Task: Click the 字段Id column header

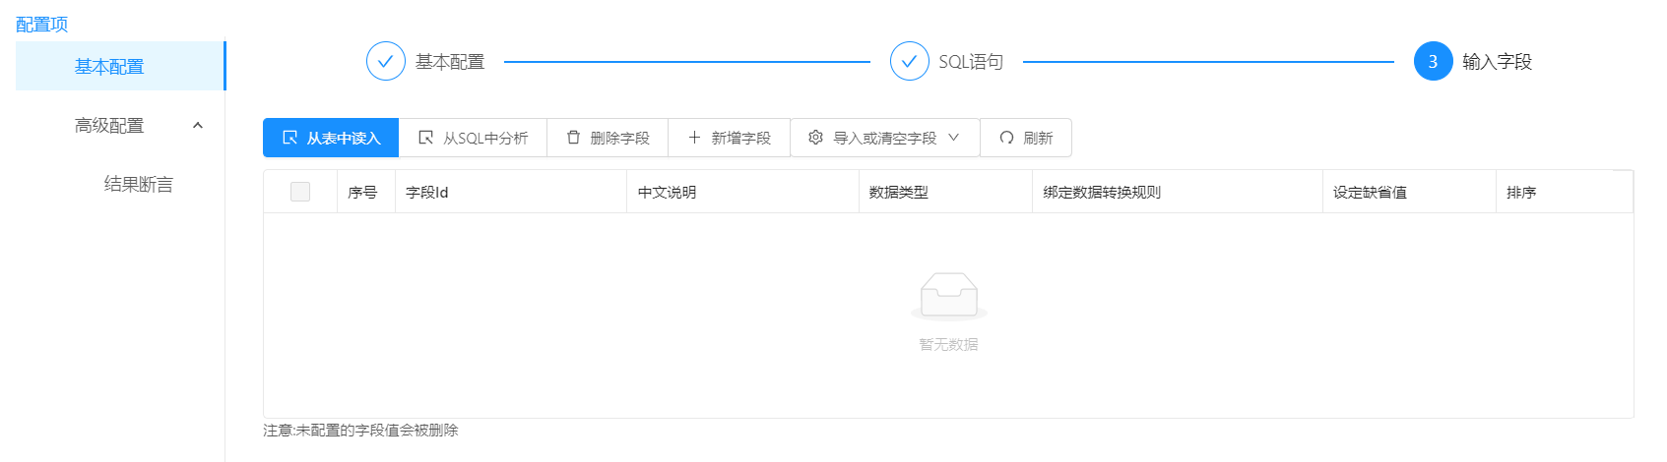Action: point(427,193)
